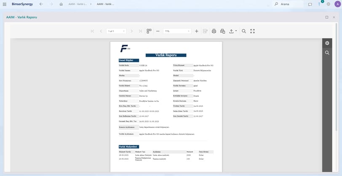Open the top bar settings gear

(328, 4)
